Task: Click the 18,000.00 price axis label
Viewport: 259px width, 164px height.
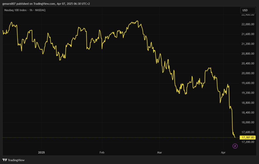Action: [x=248, y=122]
